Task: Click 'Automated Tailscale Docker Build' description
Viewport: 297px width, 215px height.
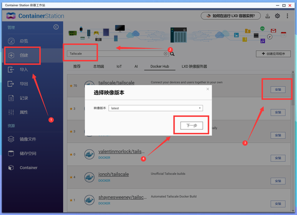Action: (174, 196)
